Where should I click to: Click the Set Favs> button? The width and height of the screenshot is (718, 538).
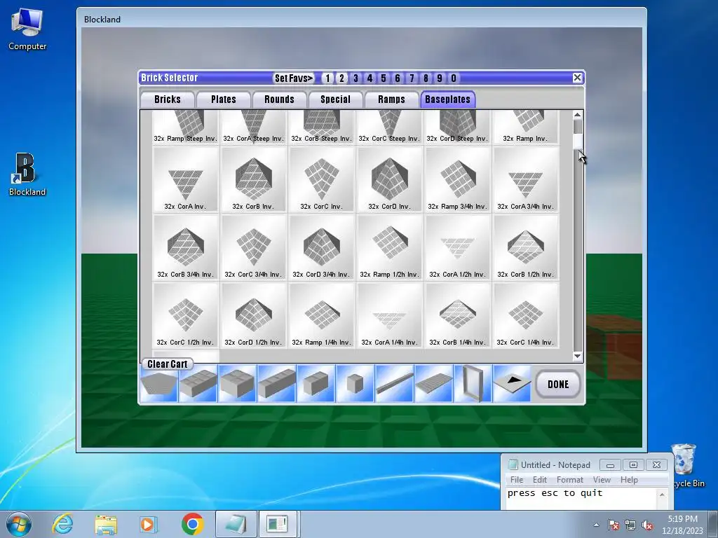coord(294,78)
